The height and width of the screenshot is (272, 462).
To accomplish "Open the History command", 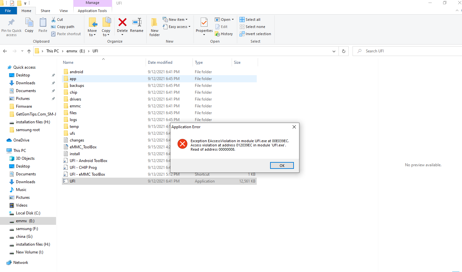I will coord(224,34).
